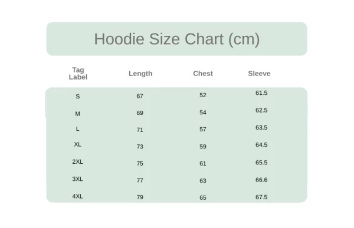Select the S size label
Screen dimensions: 354x228
coord(78,97)
